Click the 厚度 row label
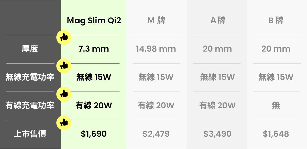307x149 pixels. (30, 49)
